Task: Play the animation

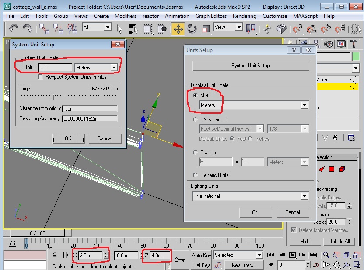Action: pos(292,255)
